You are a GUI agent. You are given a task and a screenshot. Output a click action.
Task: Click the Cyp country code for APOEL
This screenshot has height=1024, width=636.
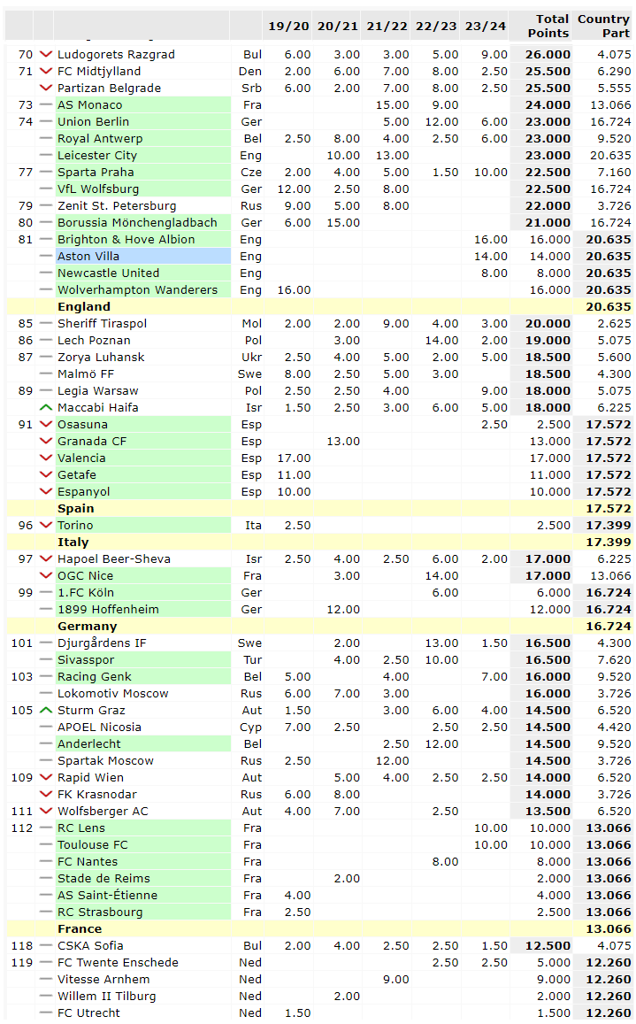pyautogui.click(x=250, y=727)
